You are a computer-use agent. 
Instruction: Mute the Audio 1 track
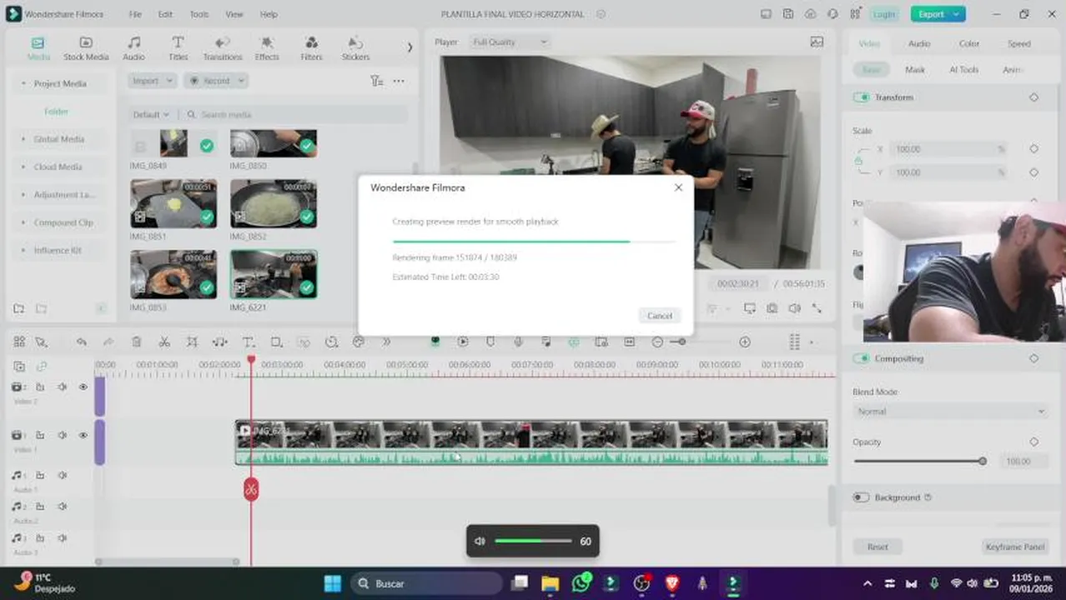pos(62,475)
